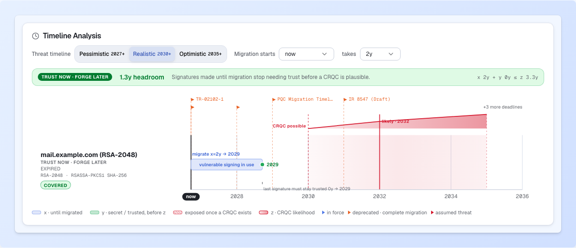This screenshot has height=248, width=576.
Task: Click the now marker on the axis
Action: pyautogui.click(x=191, y=196)
